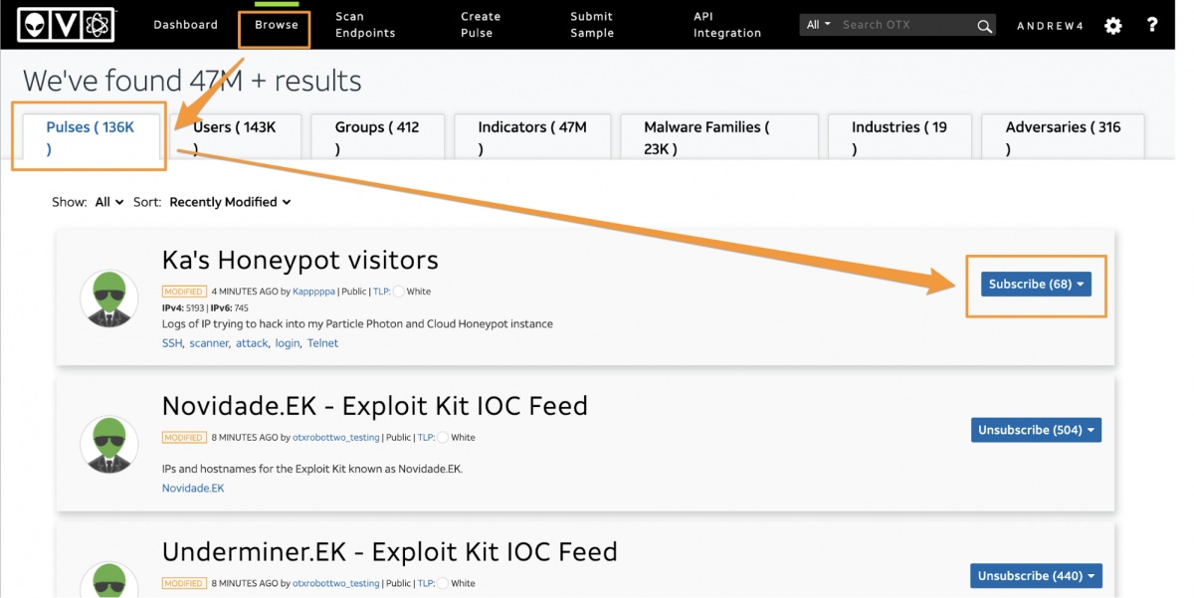Viewport: 1194px width, 598px height.
Task: Unsubscribe from Underminer.EK pulse
Action: point(1036,576)
